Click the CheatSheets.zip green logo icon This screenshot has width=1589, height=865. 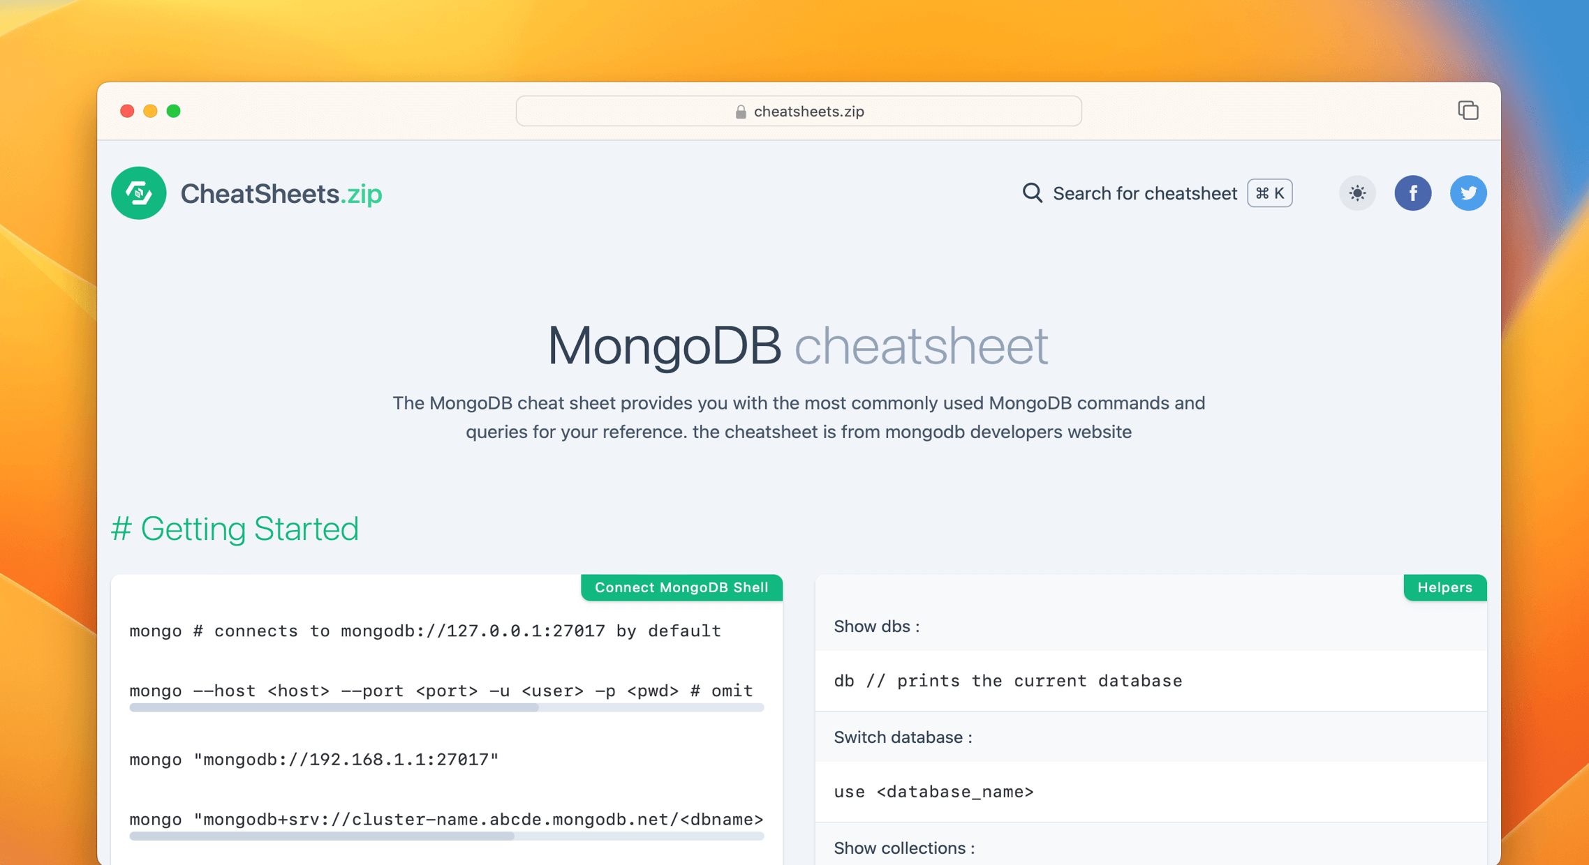point(138,193)
